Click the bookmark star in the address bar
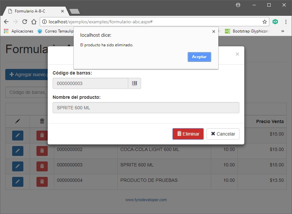The height and width of the screenshot is (214, 292). pos(265,22)
